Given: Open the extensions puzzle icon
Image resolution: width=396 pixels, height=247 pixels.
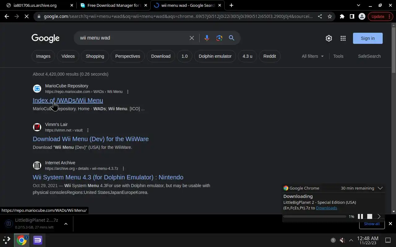Looking at the screenshot, I should 342,16.
